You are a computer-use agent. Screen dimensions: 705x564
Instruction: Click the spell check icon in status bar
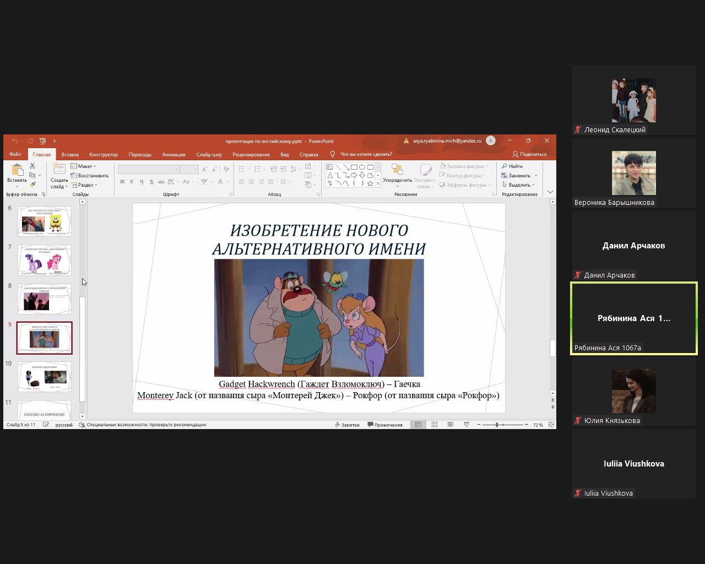pyautogui.click(x=46, y=425)
